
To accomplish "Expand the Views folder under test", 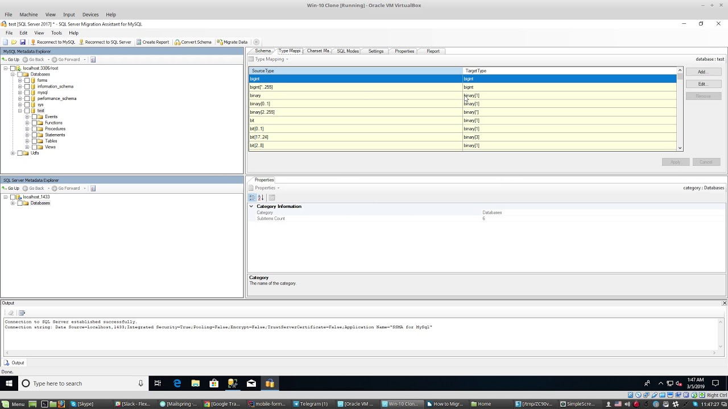I will click(x=27, y=147).
